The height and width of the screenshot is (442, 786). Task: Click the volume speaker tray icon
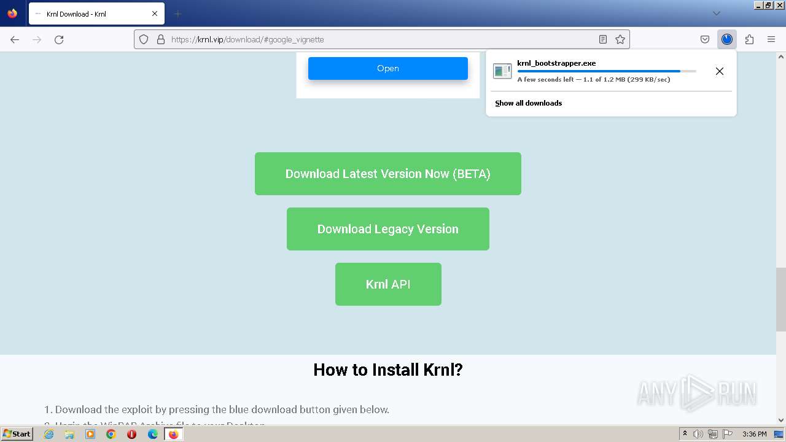tap(698, 434)
